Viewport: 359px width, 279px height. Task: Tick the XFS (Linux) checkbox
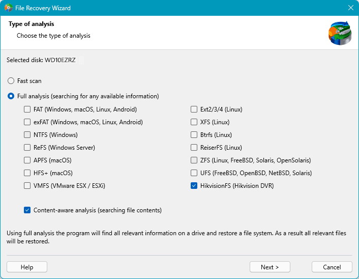click(194, 122)
